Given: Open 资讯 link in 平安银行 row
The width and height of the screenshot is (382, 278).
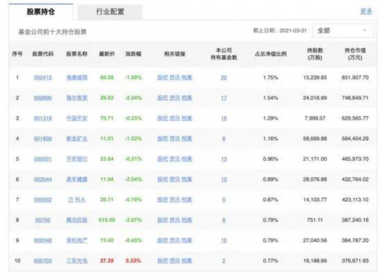Looking at the screenshot, I should pyautogui.click(x=174, y=159).
